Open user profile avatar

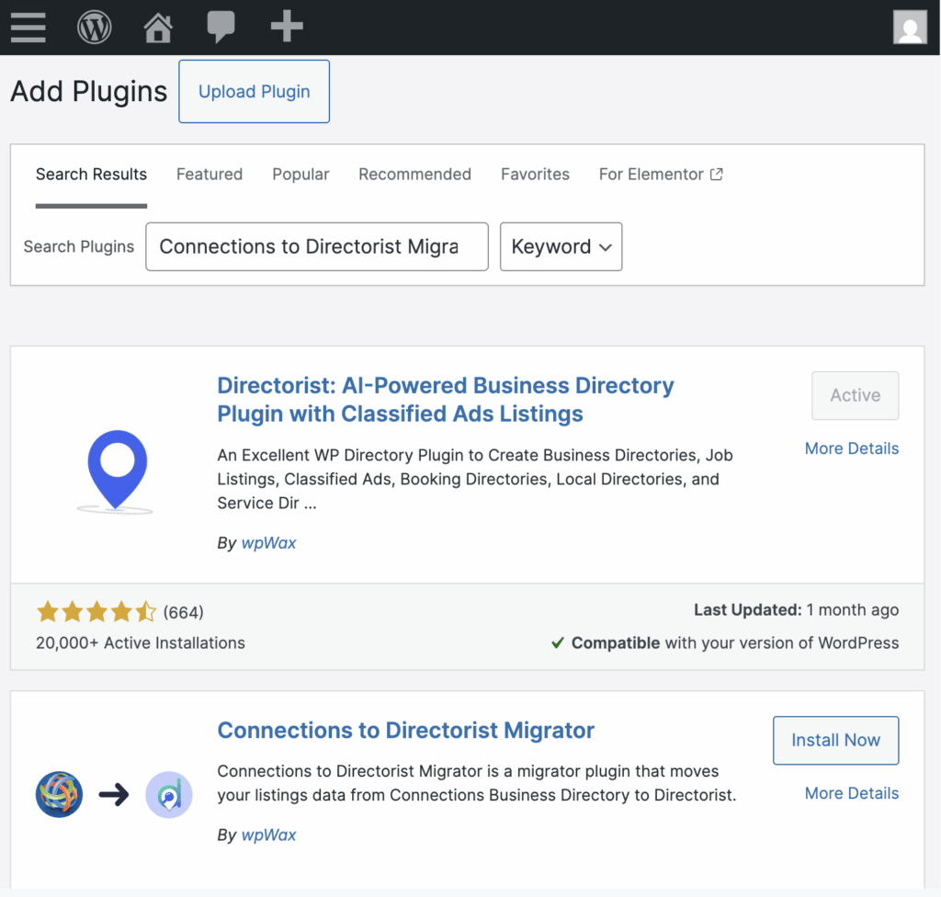910,27
